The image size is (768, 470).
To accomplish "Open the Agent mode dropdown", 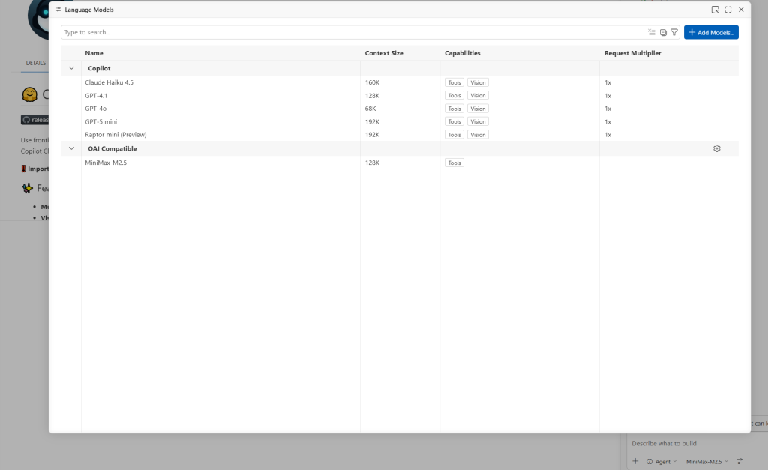I will (663, 461).
